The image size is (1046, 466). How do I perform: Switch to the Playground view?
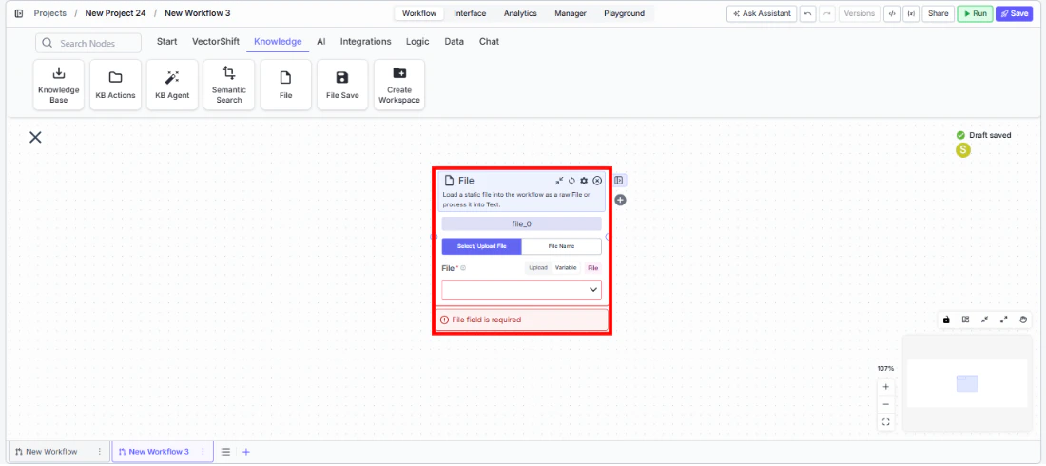click(625, 13)
